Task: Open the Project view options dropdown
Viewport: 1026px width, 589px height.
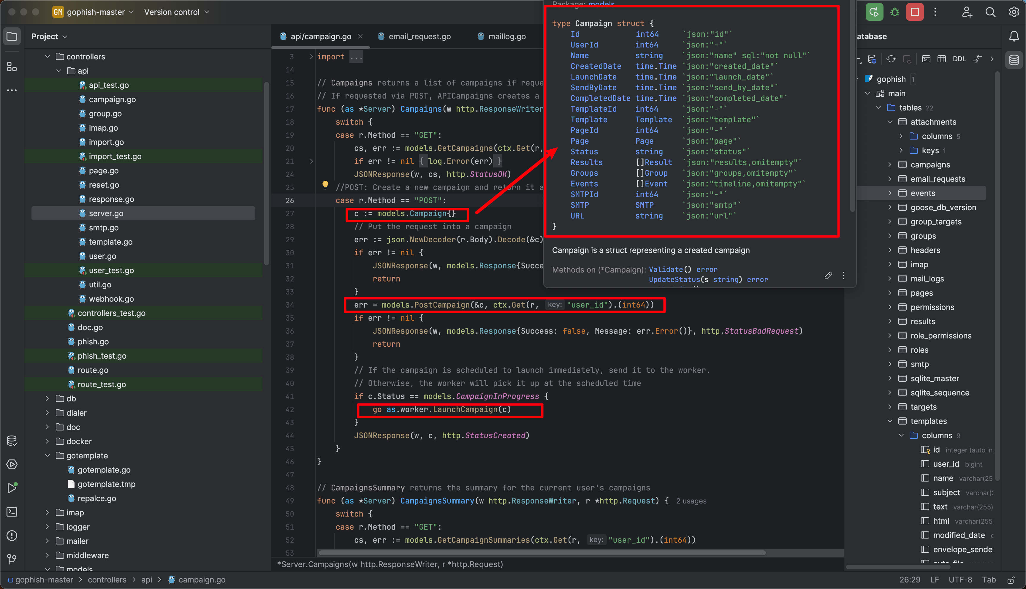Action: click(49, 37)
